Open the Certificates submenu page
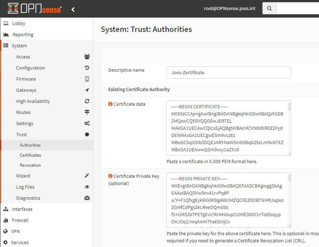The height and width of the screenshot is (247, 319). tap(30, 155)
